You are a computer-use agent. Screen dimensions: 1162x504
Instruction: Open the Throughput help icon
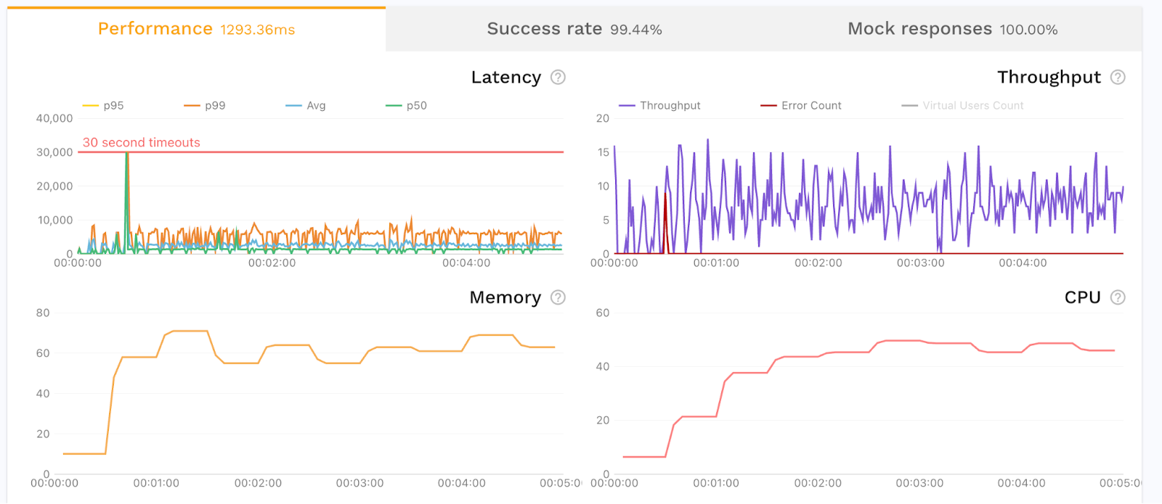[1118, 77]
